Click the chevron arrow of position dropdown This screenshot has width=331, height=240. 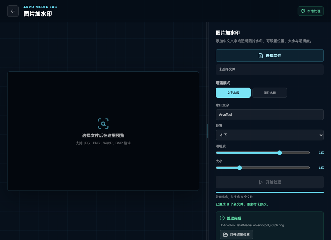(321, 135)
